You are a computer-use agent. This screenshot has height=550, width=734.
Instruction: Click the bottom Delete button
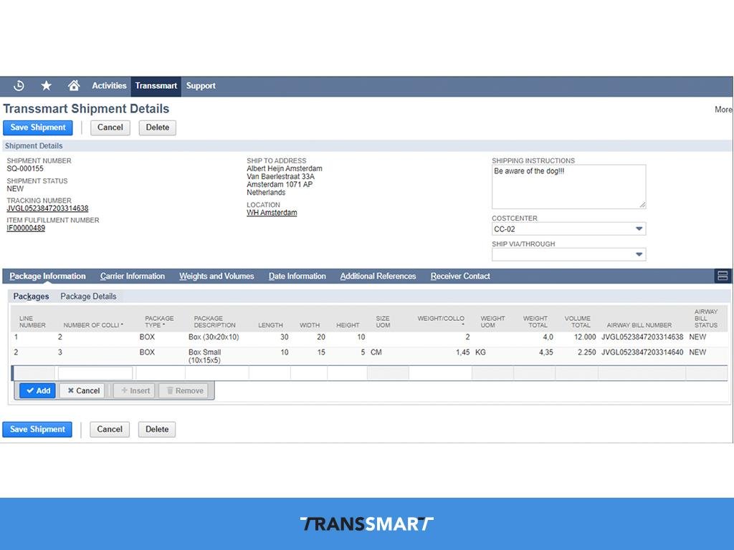157,430
